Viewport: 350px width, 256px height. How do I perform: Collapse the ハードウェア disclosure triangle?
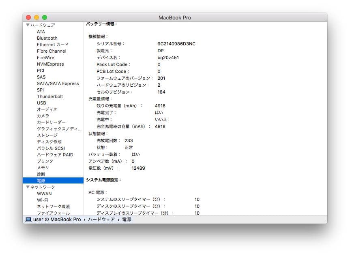28,25
